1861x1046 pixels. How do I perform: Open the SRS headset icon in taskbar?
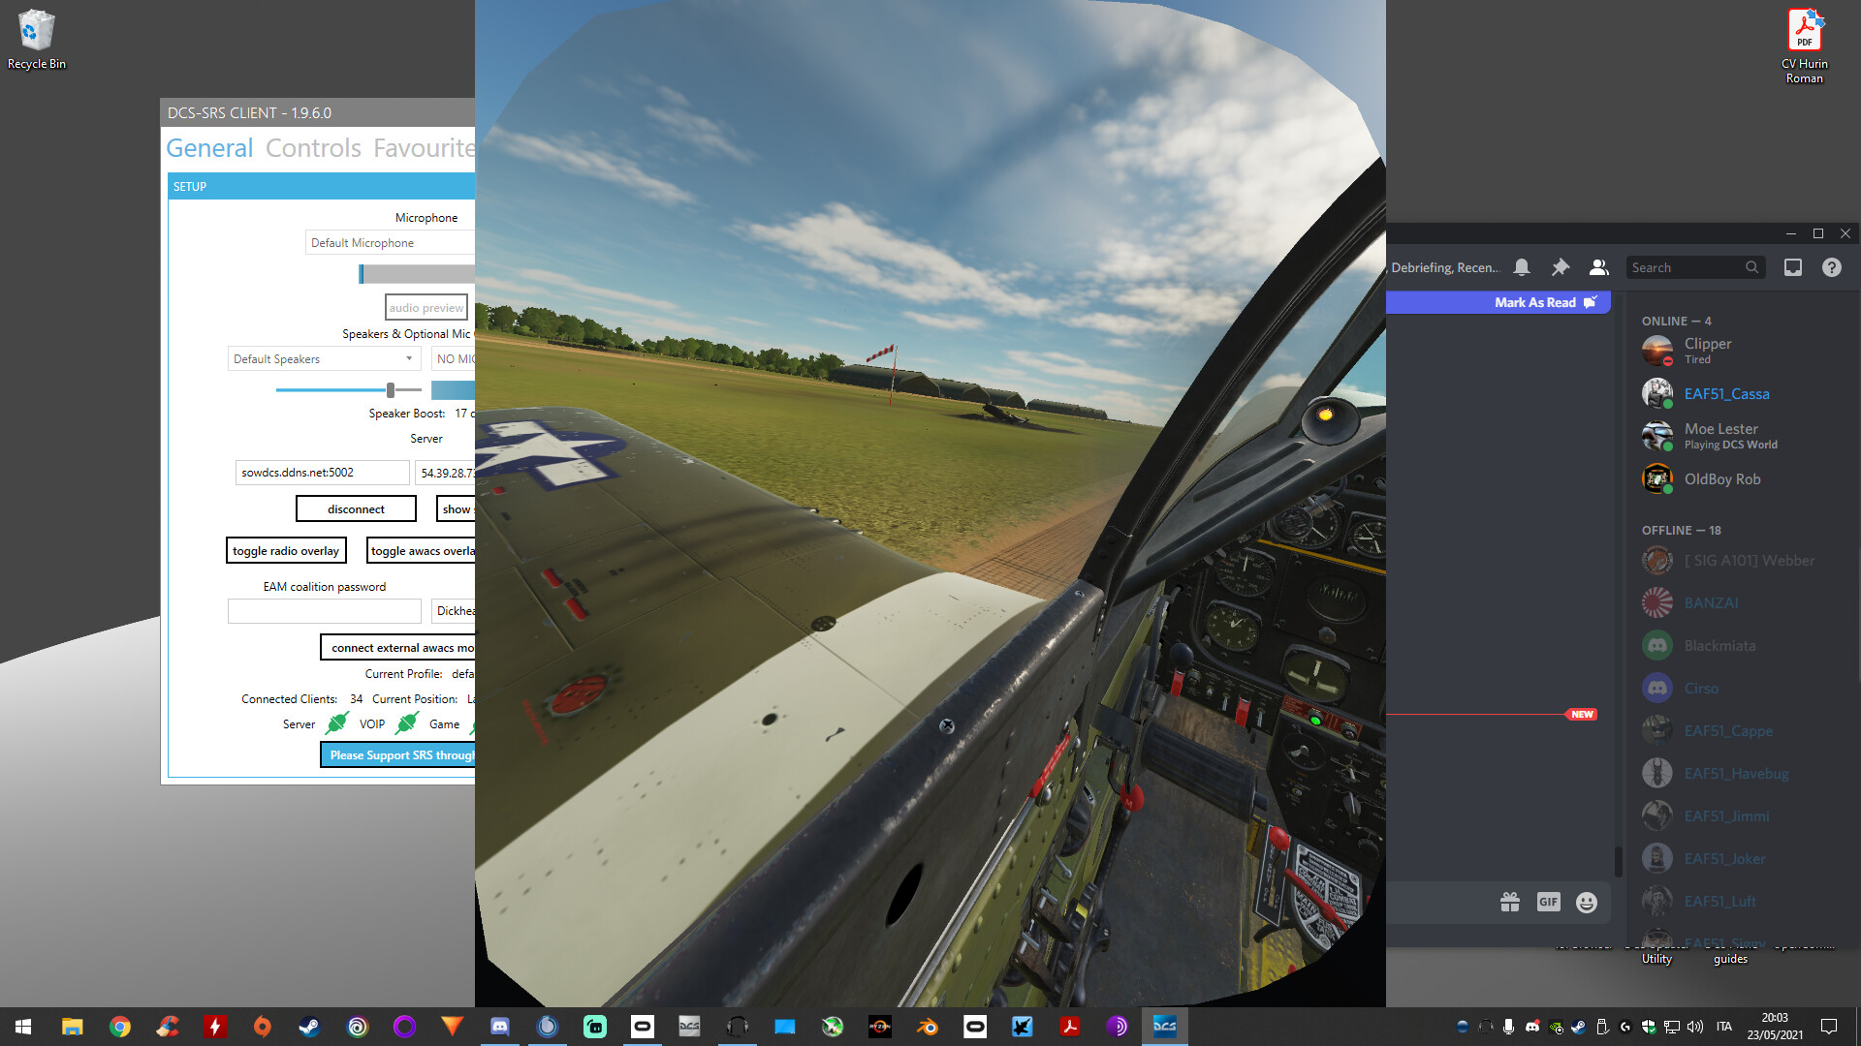pyautogui.click(x=738, y=1027)
